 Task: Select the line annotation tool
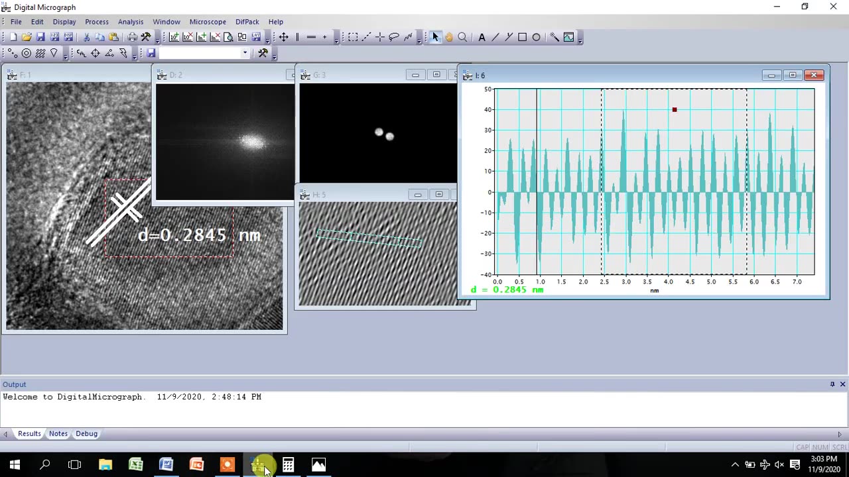coord(495,37)
